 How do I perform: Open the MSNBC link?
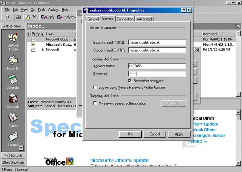point(197,141)
